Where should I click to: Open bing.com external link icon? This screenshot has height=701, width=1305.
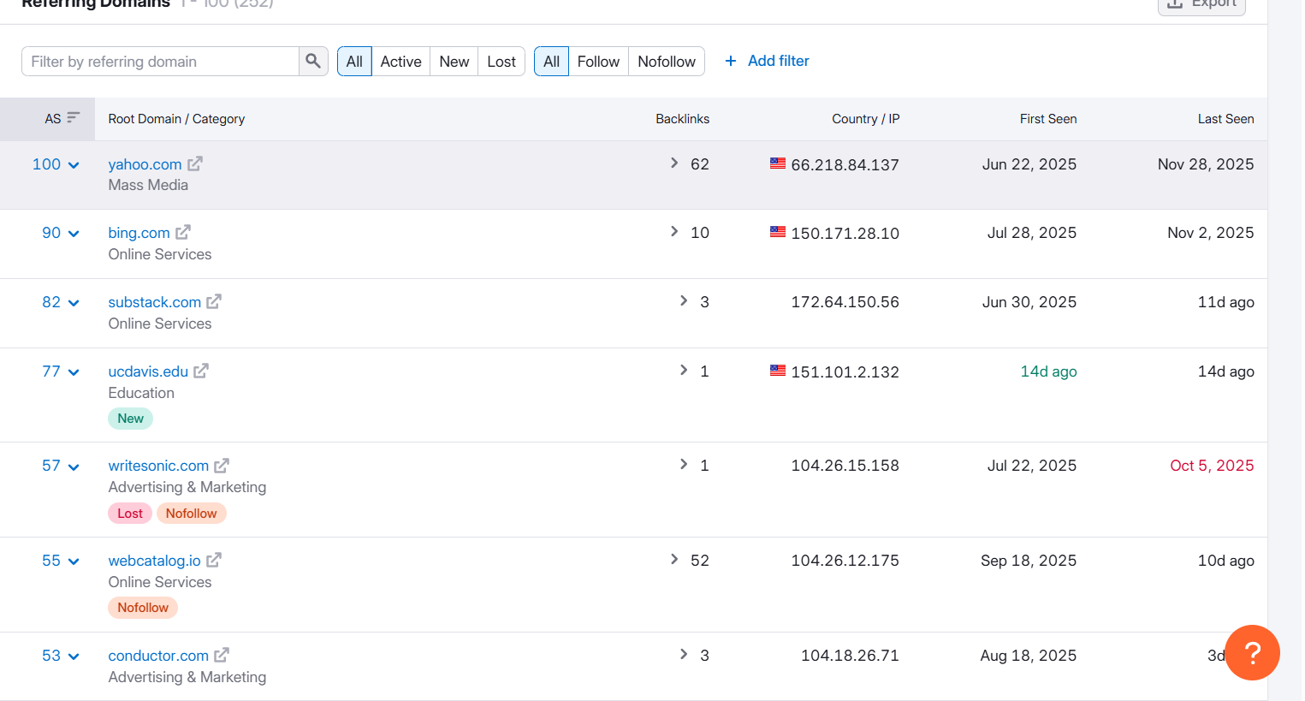[x=183, y=232]
